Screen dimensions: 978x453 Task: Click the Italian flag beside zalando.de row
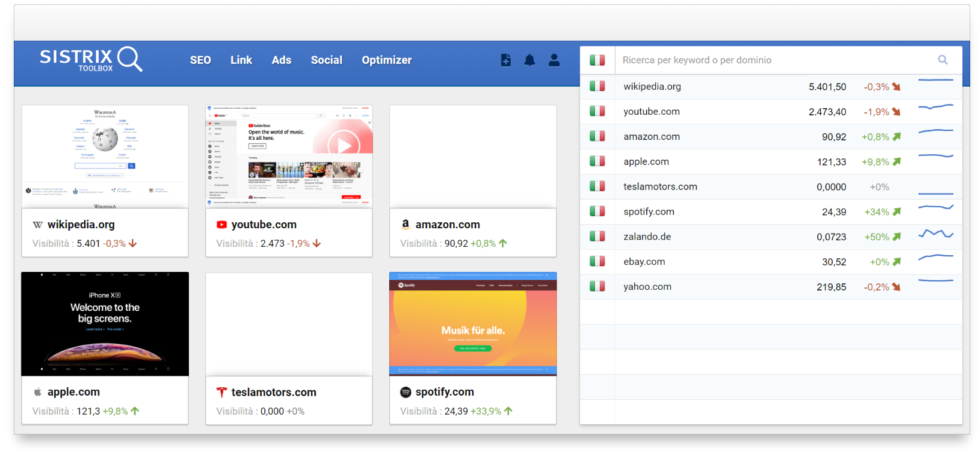coord(597,236)
